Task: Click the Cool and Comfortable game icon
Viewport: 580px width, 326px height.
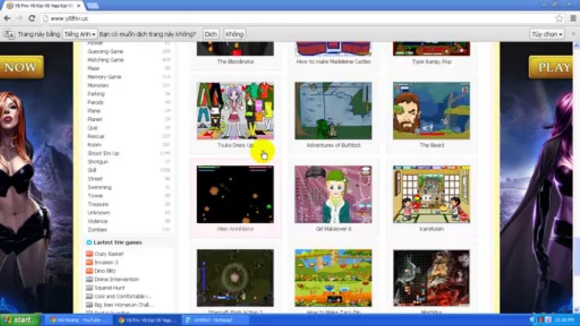Action: [89, 296]
